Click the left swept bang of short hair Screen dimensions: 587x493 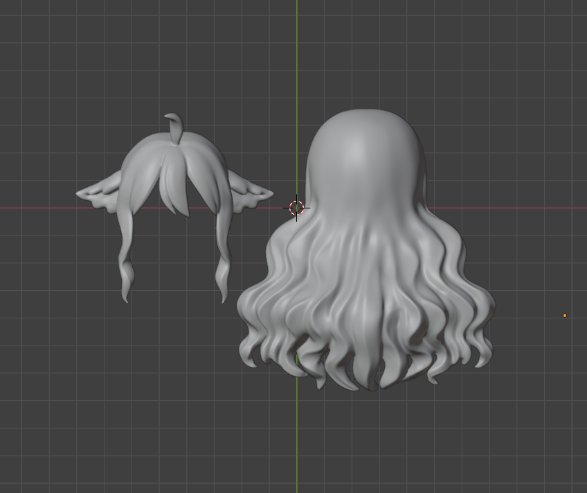142,173
